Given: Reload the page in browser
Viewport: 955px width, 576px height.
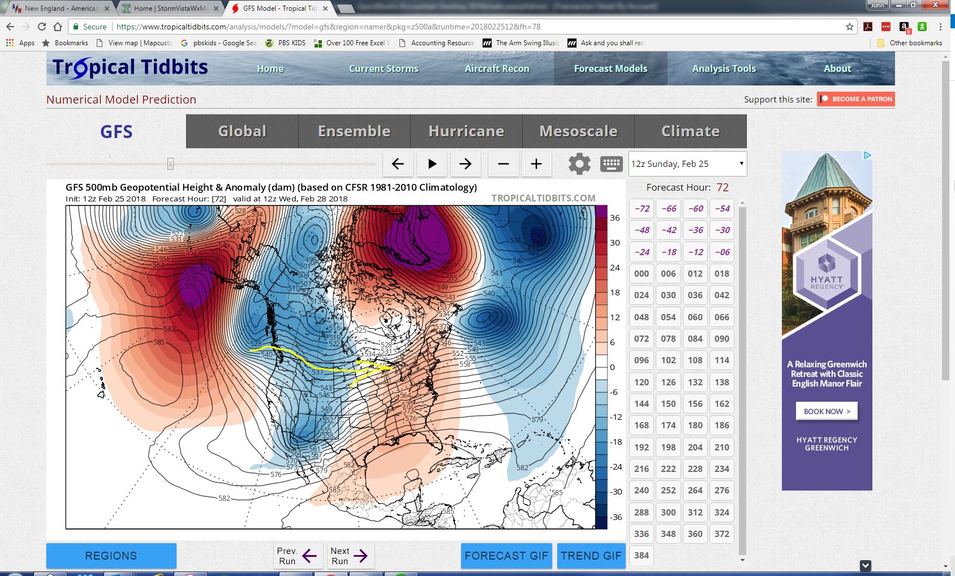Looking at the screenshot, I should tap(42, 27).
